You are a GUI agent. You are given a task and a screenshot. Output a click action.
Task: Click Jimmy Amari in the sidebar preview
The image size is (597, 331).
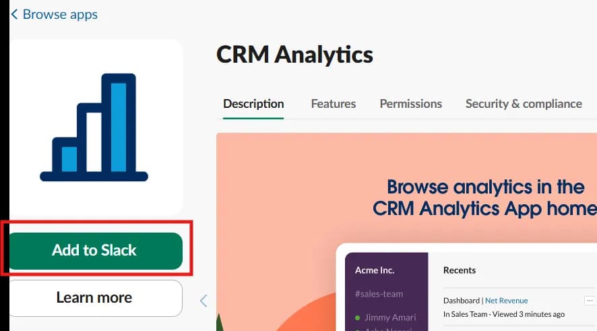tap(390, 318)
